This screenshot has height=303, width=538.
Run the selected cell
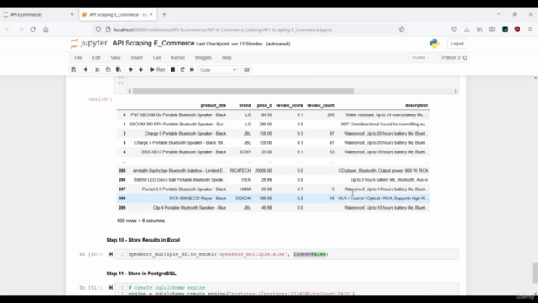(157, 70)
